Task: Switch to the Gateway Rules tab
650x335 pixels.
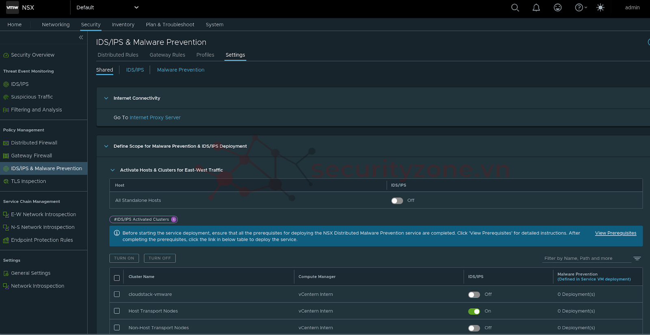Action: pyautogui.click(x=167, y=55)
